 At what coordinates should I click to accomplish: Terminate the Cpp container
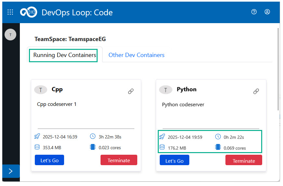pyautogui.click(x=119, y=160)
